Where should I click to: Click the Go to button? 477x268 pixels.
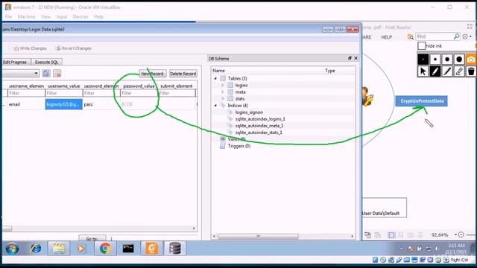click(92, 238)
